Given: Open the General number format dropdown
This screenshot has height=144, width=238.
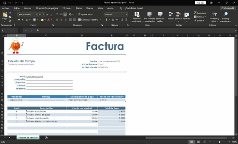Looking at the screenshot, I should pos(126,14).
